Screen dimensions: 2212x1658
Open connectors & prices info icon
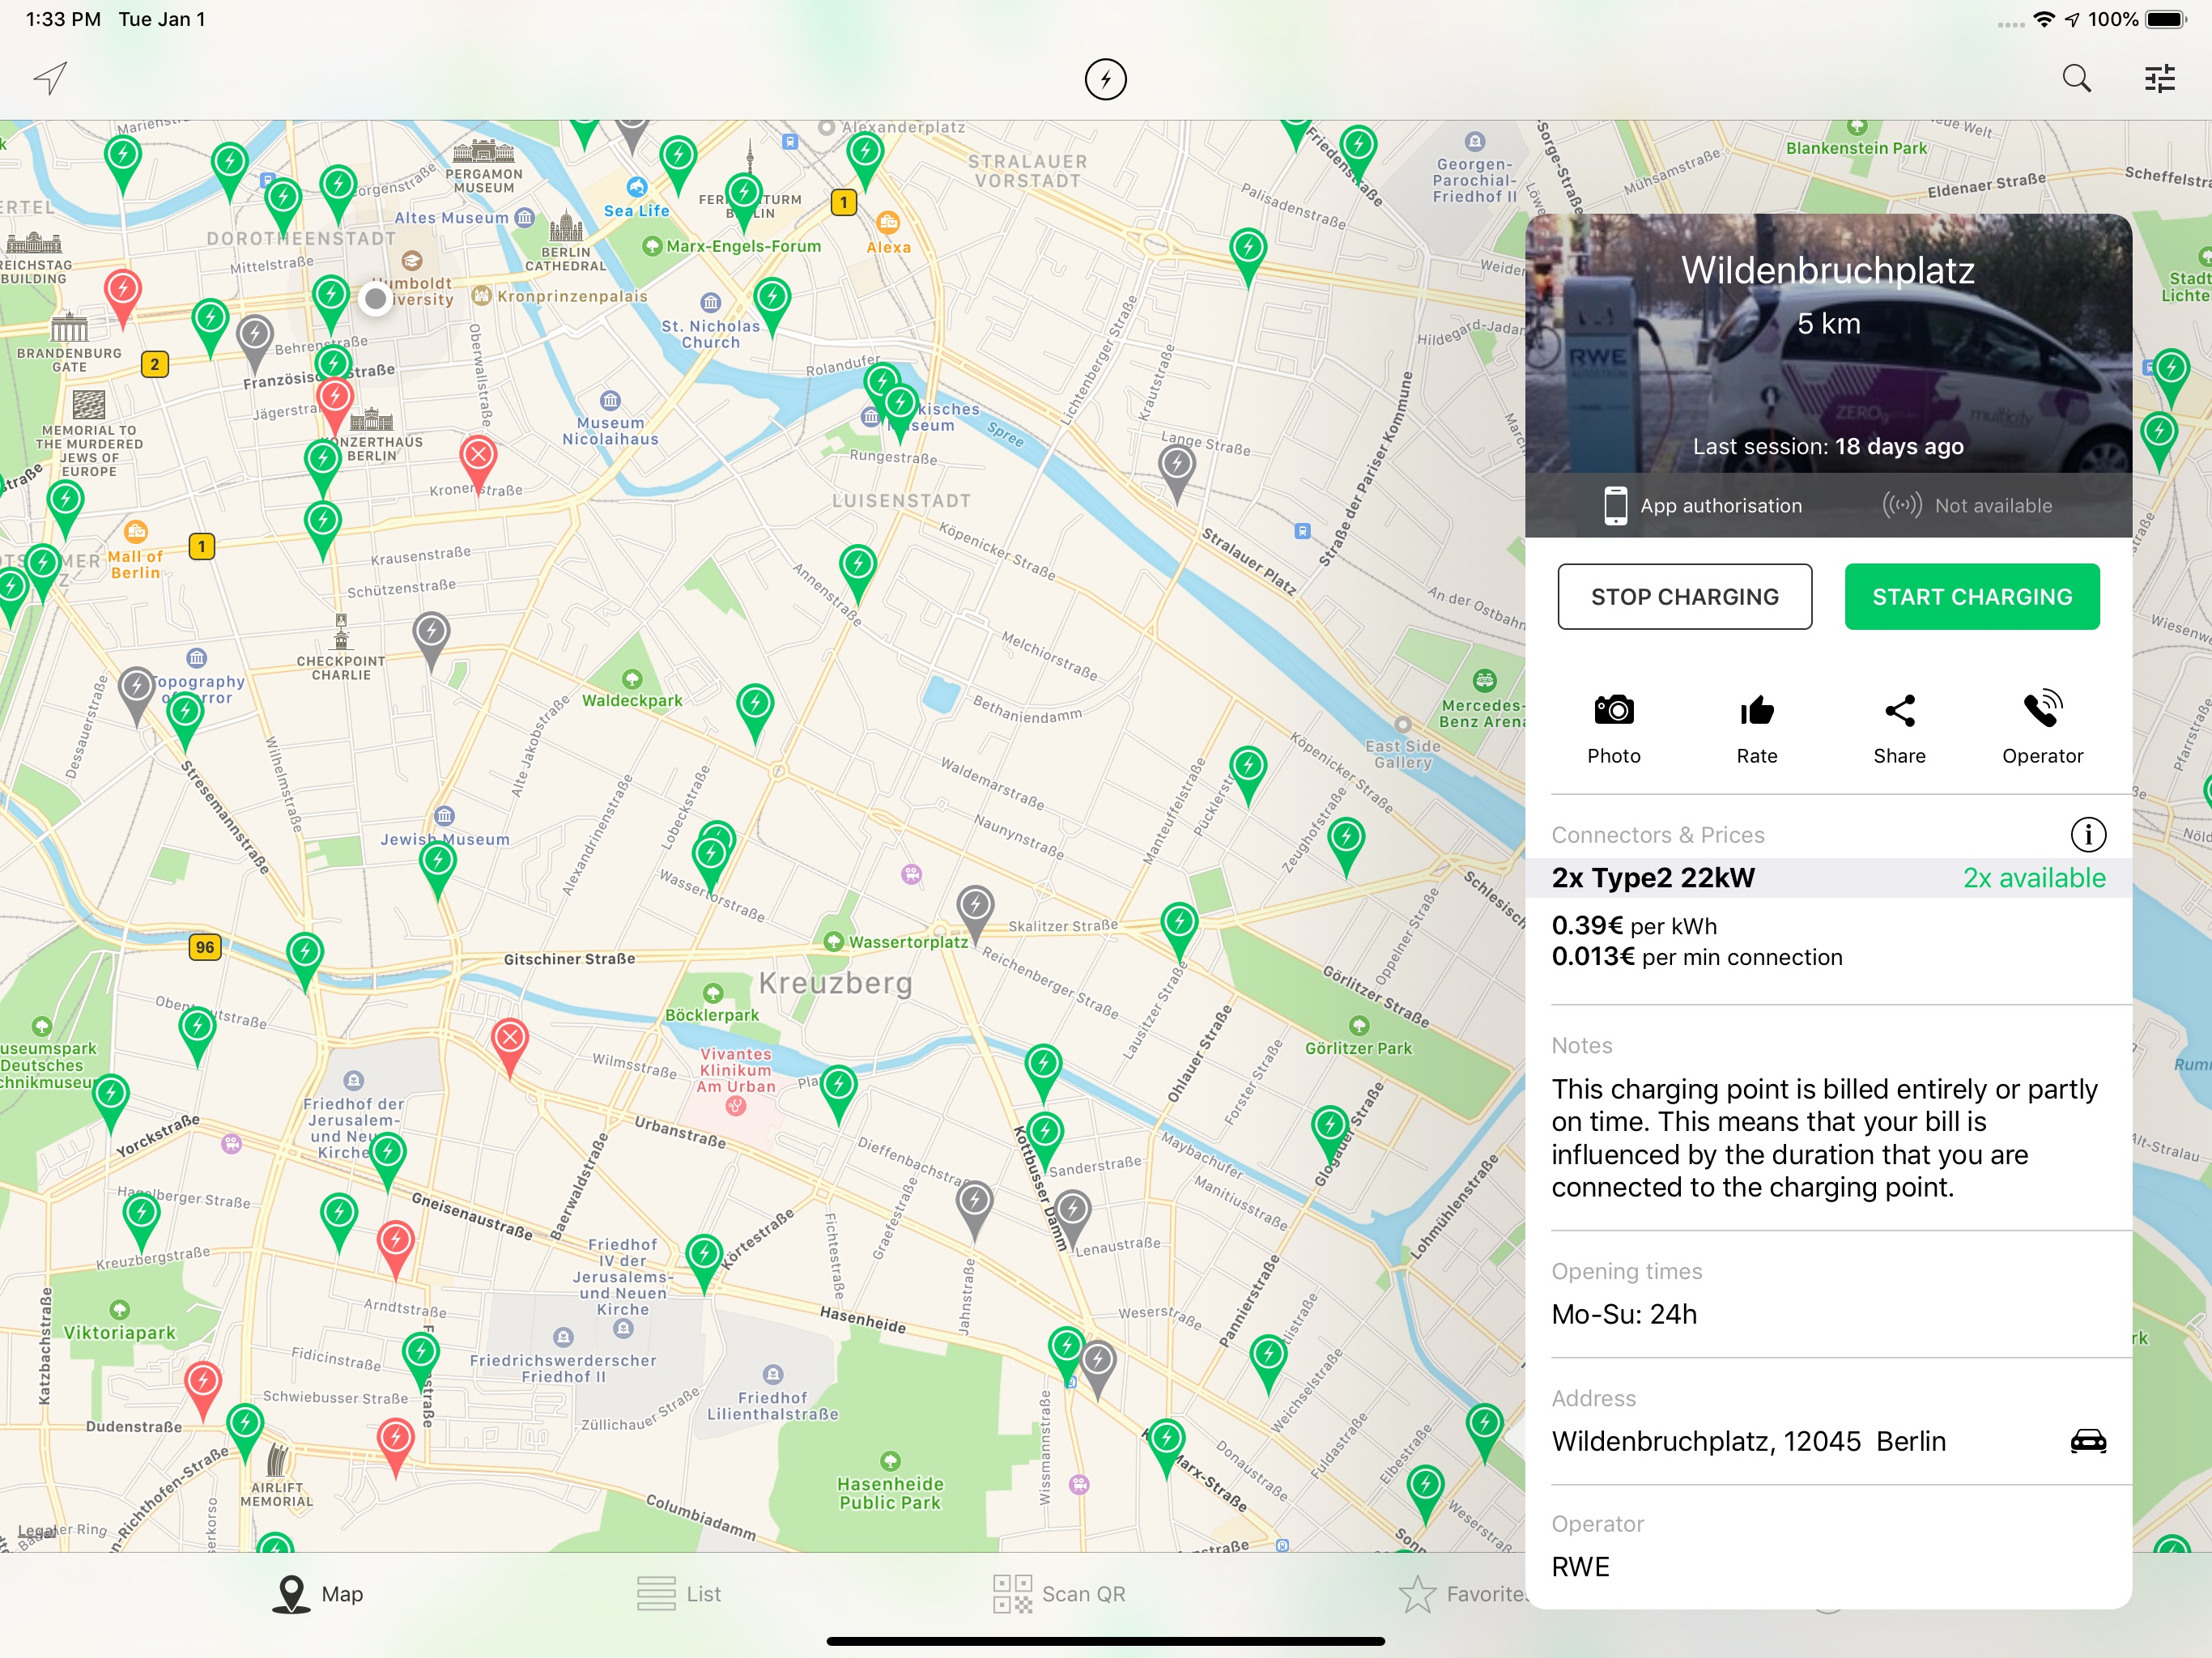pyautogui.click(x=2087, y=834)
